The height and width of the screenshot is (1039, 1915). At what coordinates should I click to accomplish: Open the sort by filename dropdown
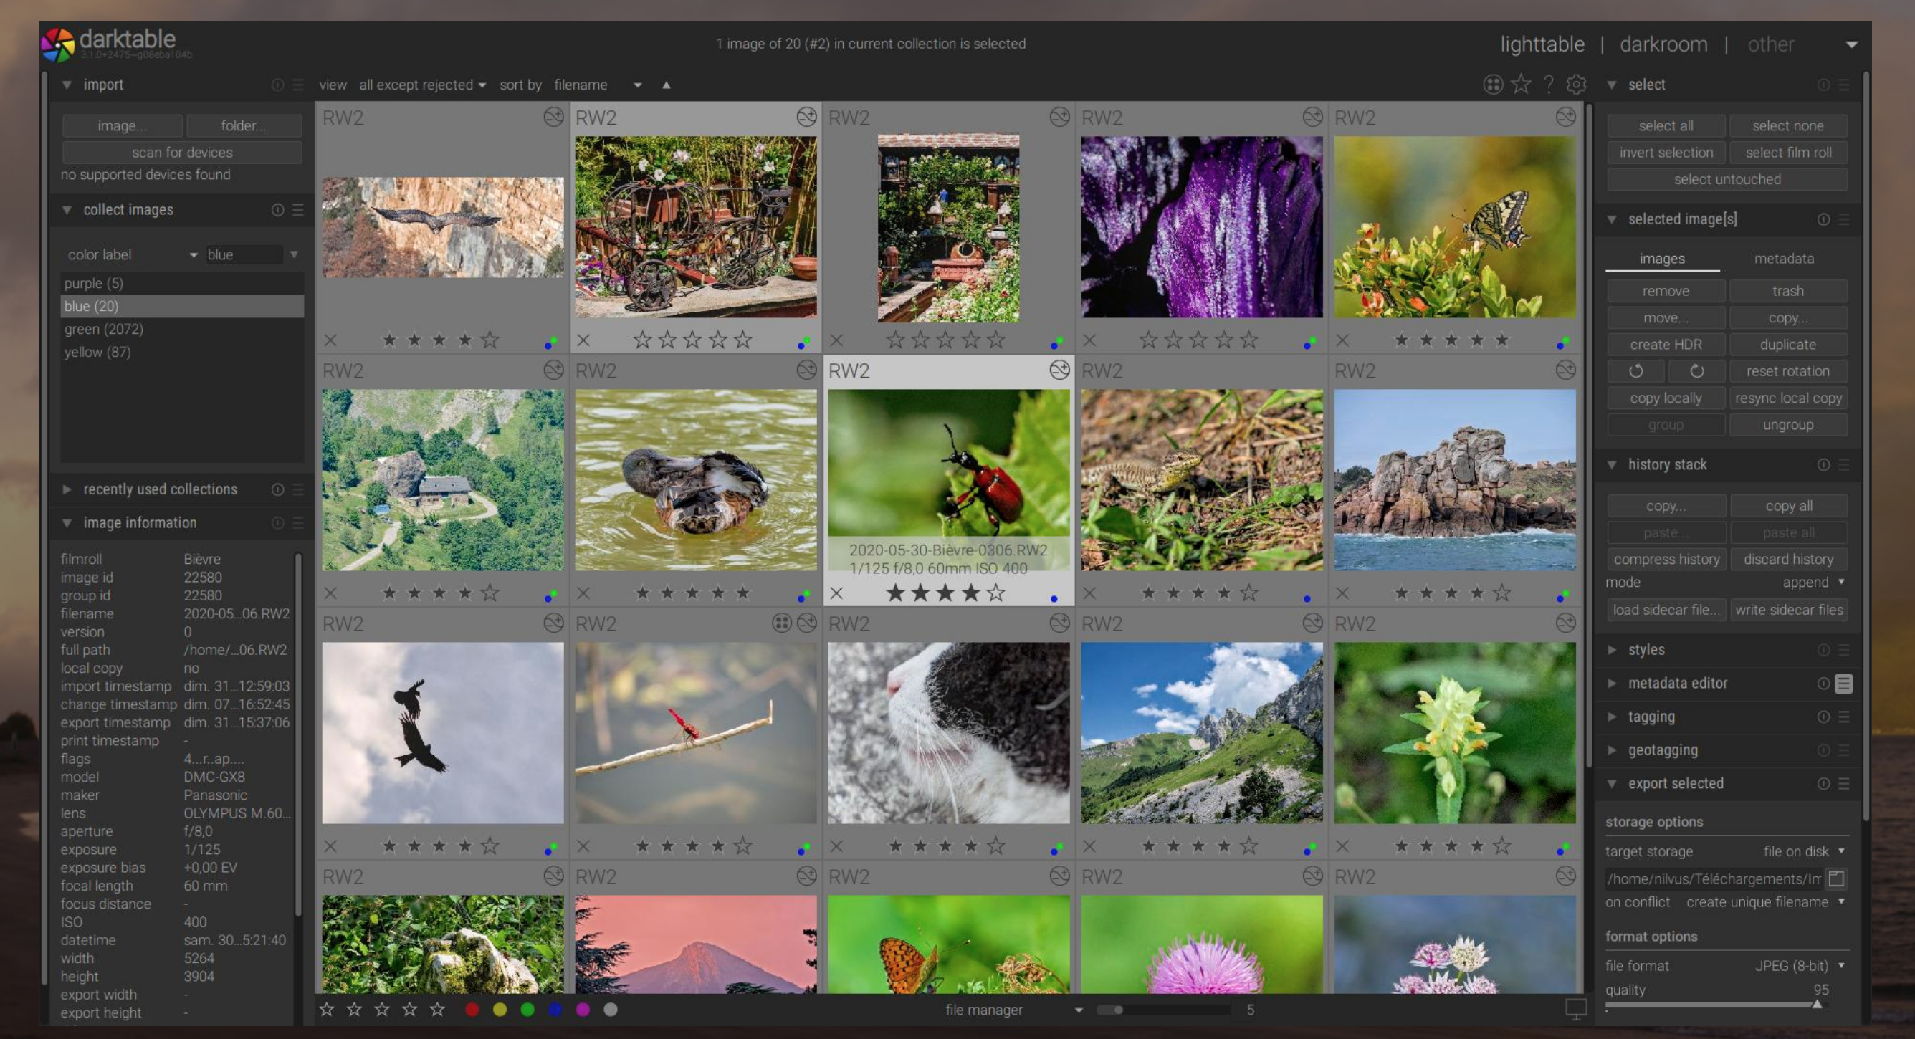tap(598, 85)
